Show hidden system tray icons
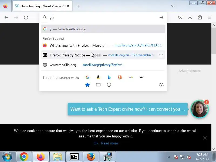216x162 pixels. pos(169,157)
